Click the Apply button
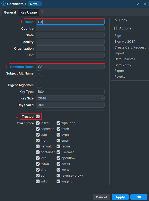The width and height of the screenshot is (149, 201). (x=120, y=197)
